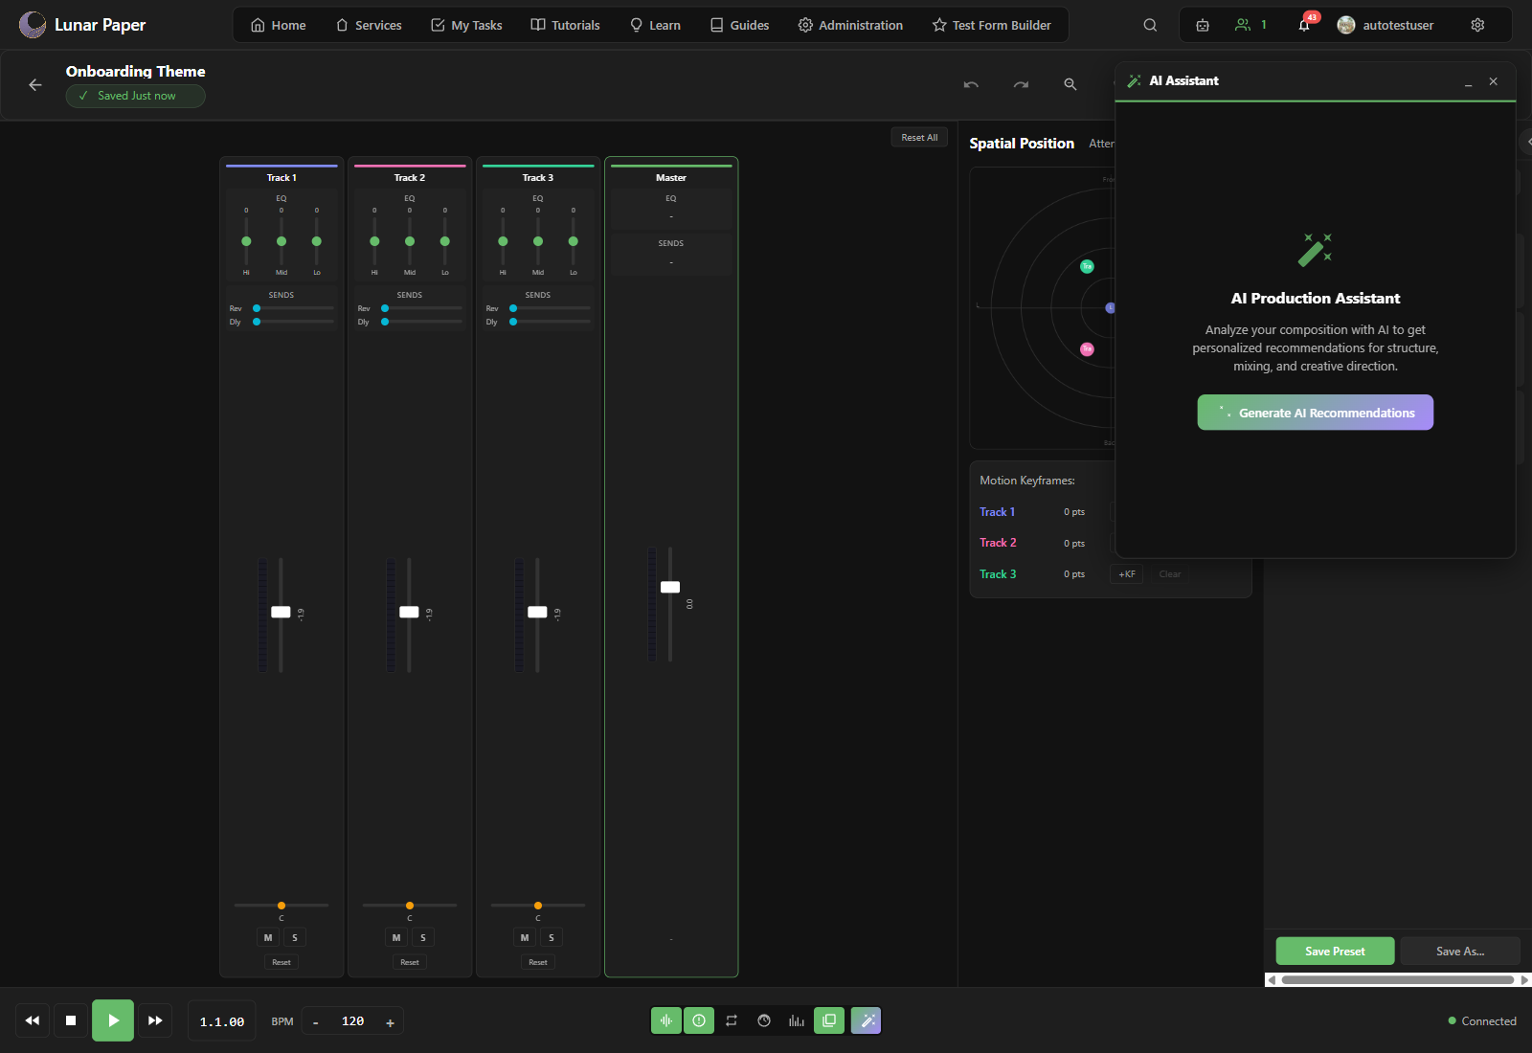Toggle the green waveform icon button
This screenshot has height=1053, width=1532.
click(666, 1020)
